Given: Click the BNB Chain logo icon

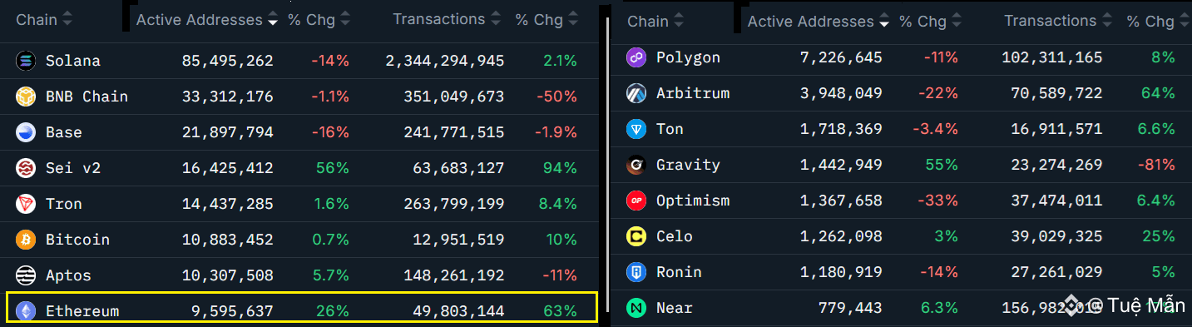Looking at the screenshot, I should (26, 97).
